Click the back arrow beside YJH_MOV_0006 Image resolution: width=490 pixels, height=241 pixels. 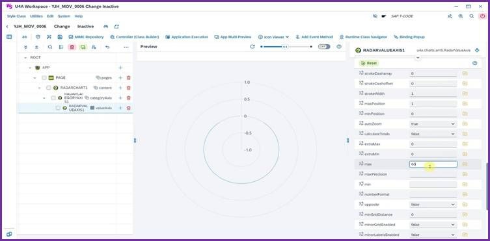click(x=7, y=27)
